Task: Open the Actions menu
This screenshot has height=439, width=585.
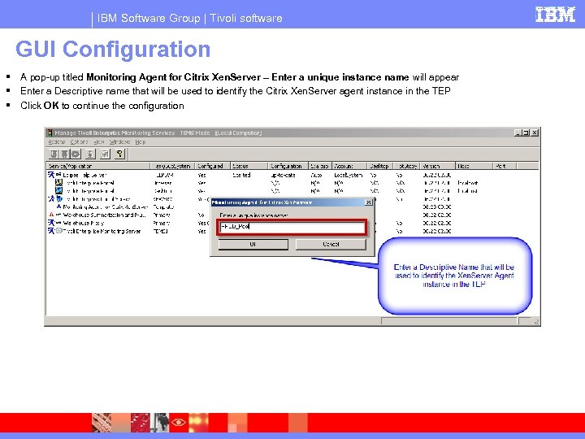Action: pyautogui.click(x=56, y=142)
